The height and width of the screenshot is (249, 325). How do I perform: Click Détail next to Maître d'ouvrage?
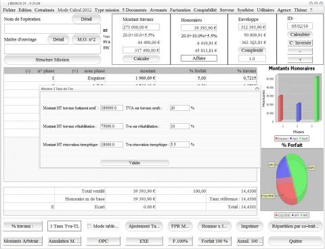coord(58,39)
